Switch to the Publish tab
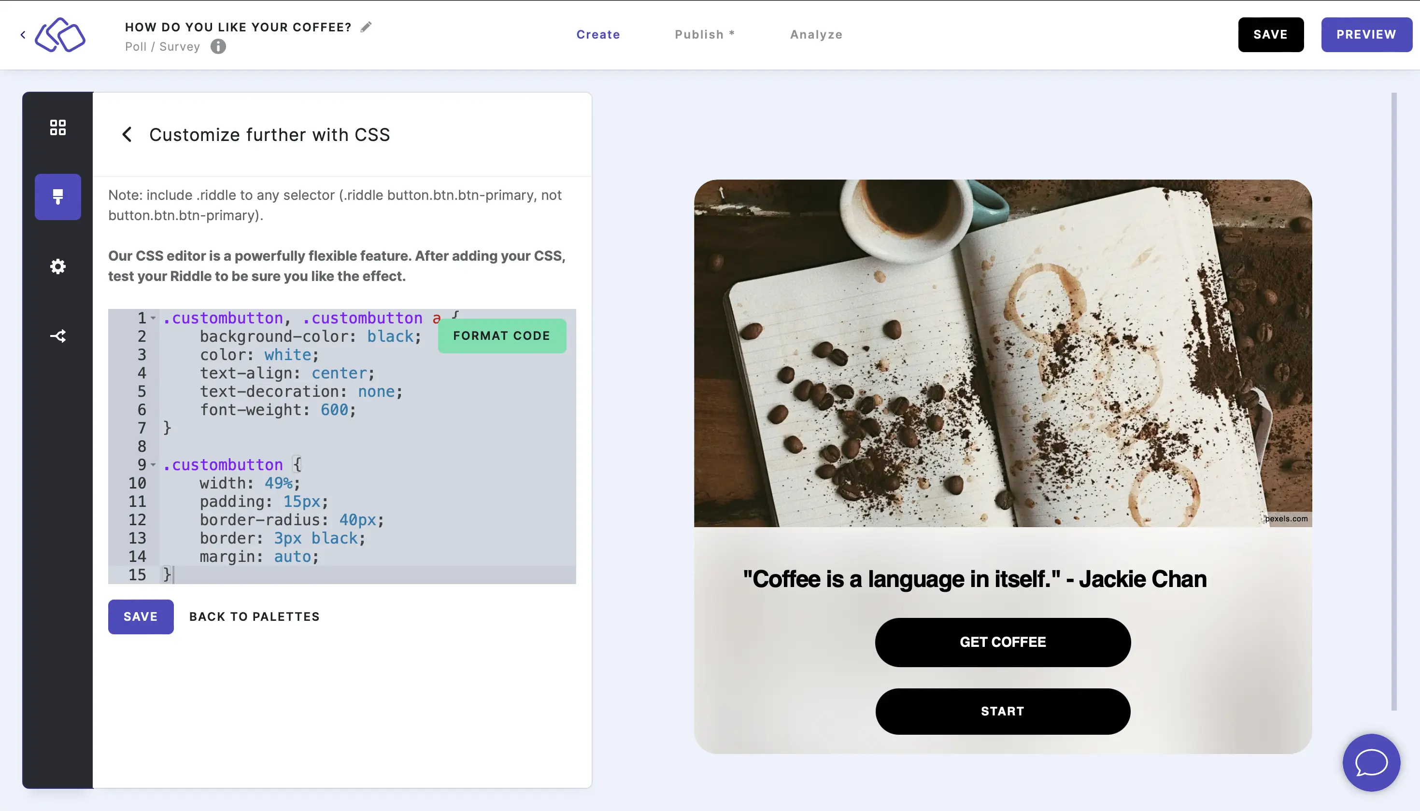Image resolution: width=1420 pixels, height=811 pixels. [x=704, y=34]
